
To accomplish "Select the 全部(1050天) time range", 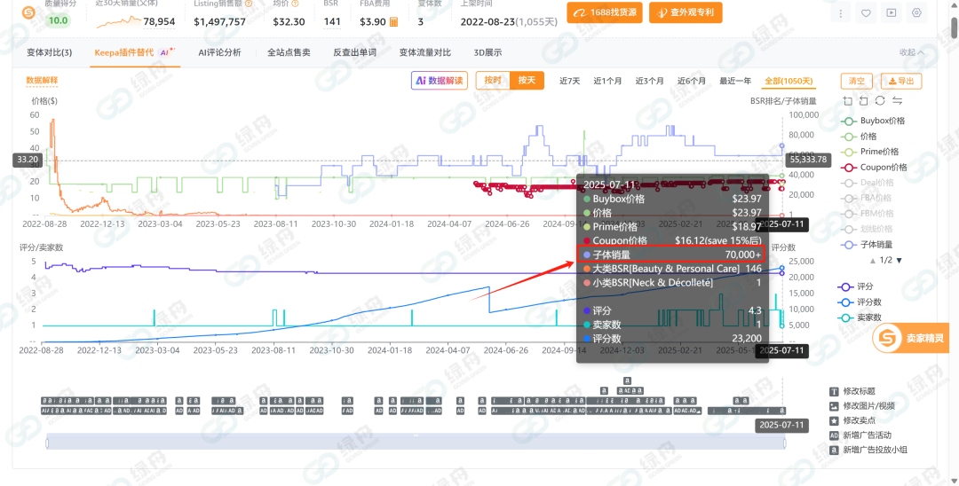I will [789, 81].
